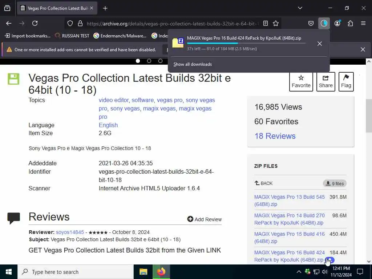Go BACK in zip files list
Screen dimensions: 372x279
coord(264,183)
